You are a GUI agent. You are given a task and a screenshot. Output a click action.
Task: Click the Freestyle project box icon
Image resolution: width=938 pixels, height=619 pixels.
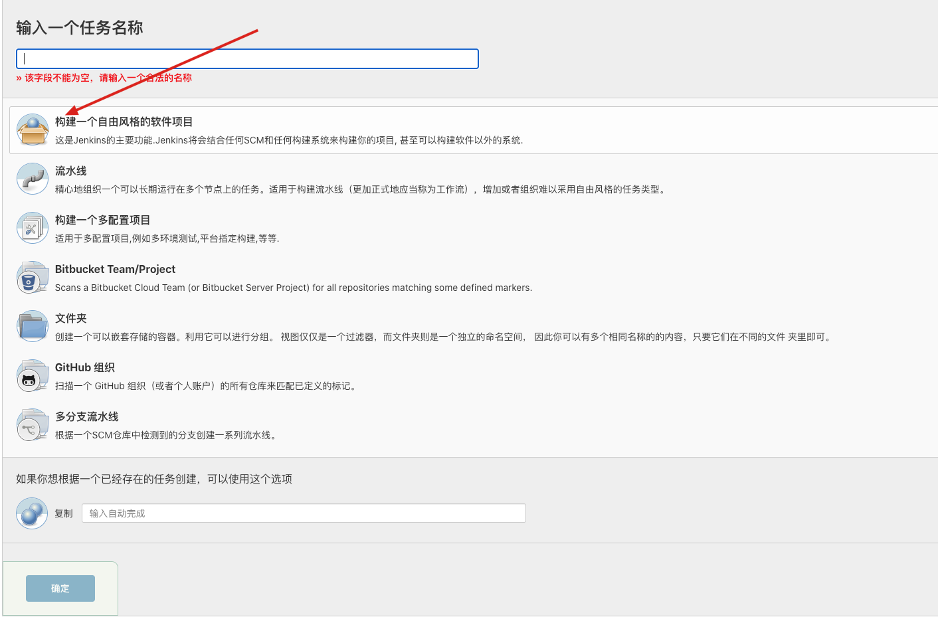pyautogui.click(x=33, y=130)
